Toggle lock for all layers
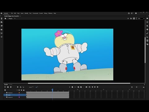 point(24,90)
